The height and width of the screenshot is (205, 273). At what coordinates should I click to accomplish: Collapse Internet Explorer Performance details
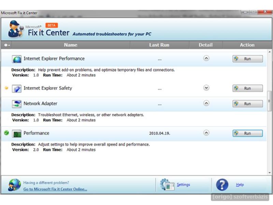tap(206, 58)
